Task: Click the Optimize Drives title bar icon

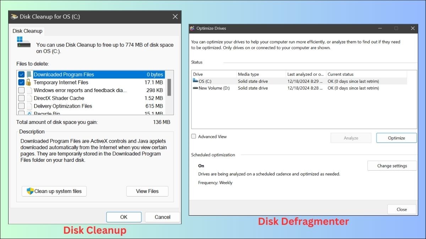Action: coord(192,28)
